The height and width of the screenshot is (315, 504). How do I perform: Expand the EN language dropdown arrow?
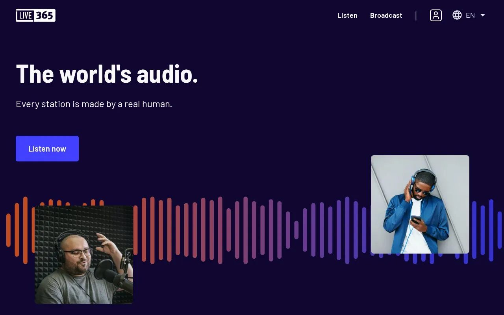point(483,15)
